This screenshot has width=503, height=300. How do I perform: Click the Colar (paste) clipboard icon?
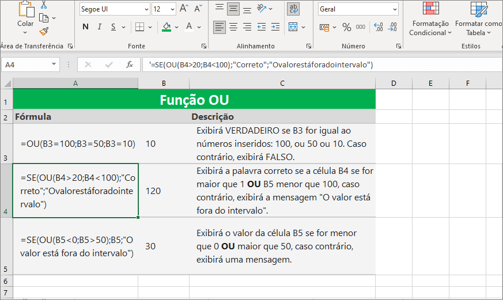click(x=26, y=9)
